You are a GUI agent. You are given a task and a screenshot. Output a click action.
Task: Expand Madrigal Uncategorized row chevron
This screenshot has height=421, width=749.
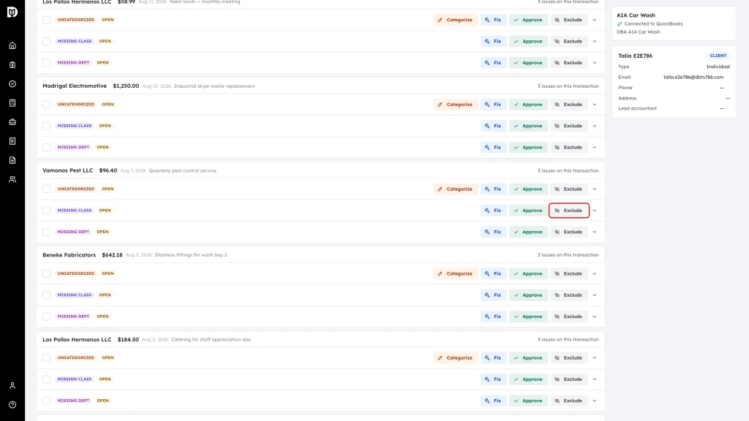[x=595, y=105]
